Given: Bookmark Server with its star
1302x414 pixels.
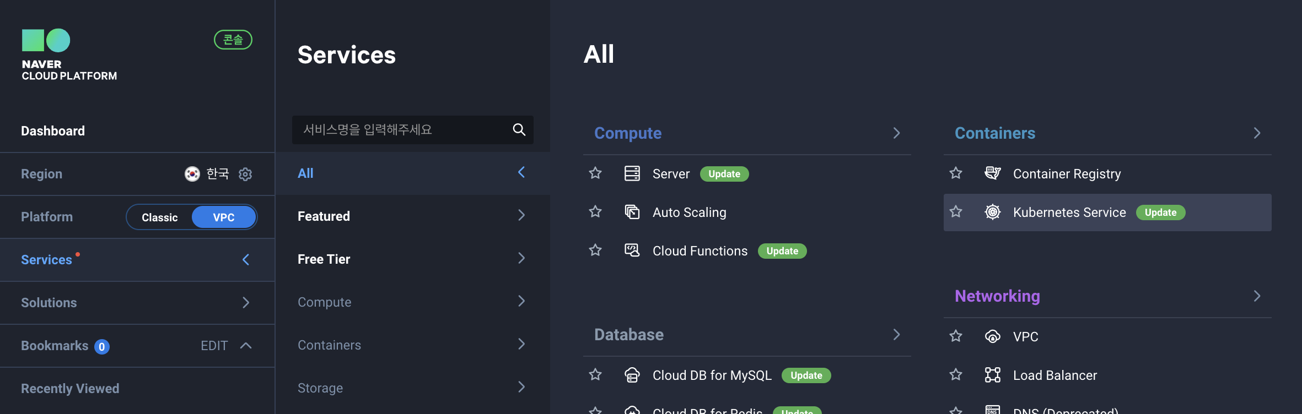Looking at the screenshot, I should click(x=595, y=173).
